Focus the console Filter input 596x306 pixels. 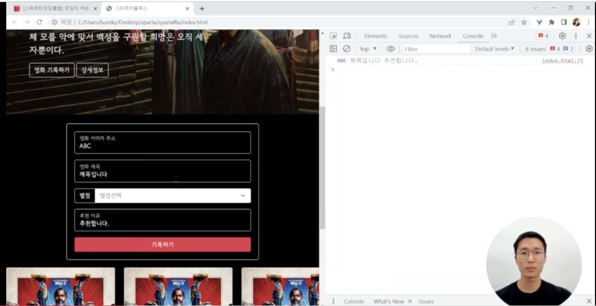[437, 49]
